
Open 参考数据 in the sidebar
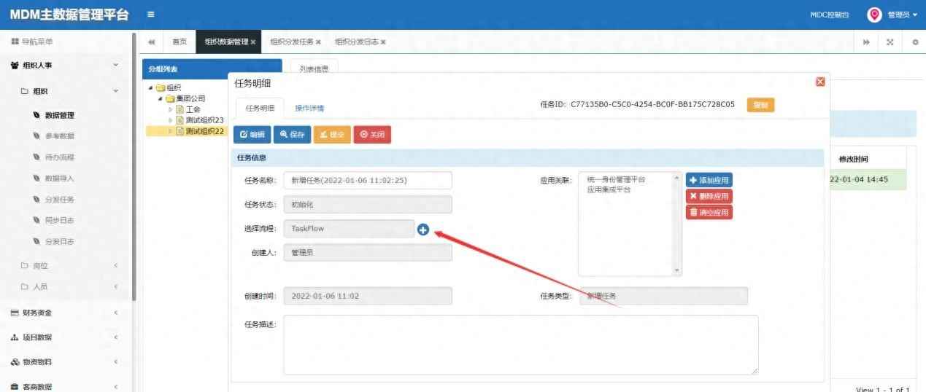(x=60, y=136)
